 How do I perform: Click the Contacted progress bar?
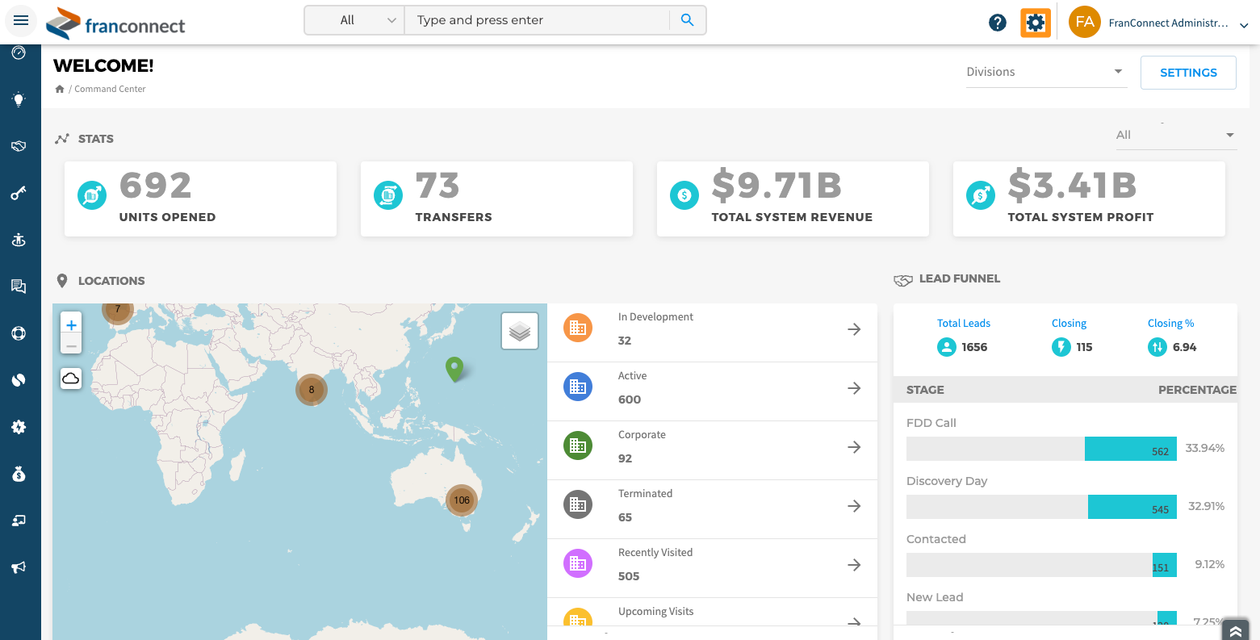click(x=1041, y=565)
